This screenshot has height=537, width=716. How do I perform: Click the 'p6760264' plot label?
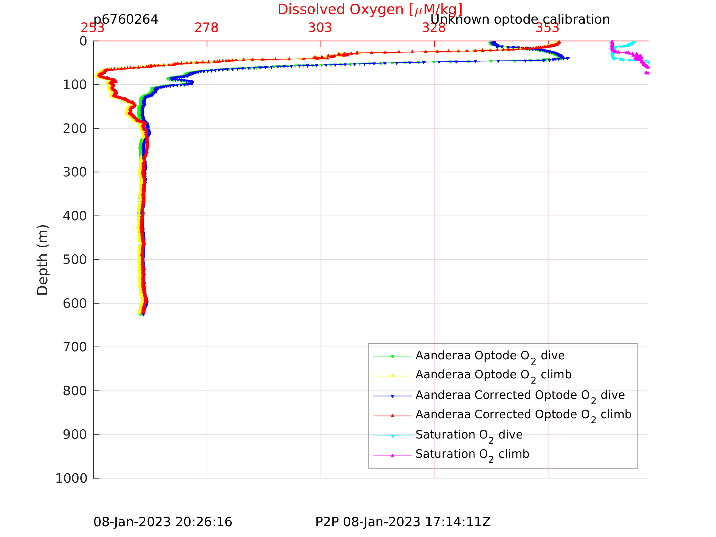(x=126, y=19)
